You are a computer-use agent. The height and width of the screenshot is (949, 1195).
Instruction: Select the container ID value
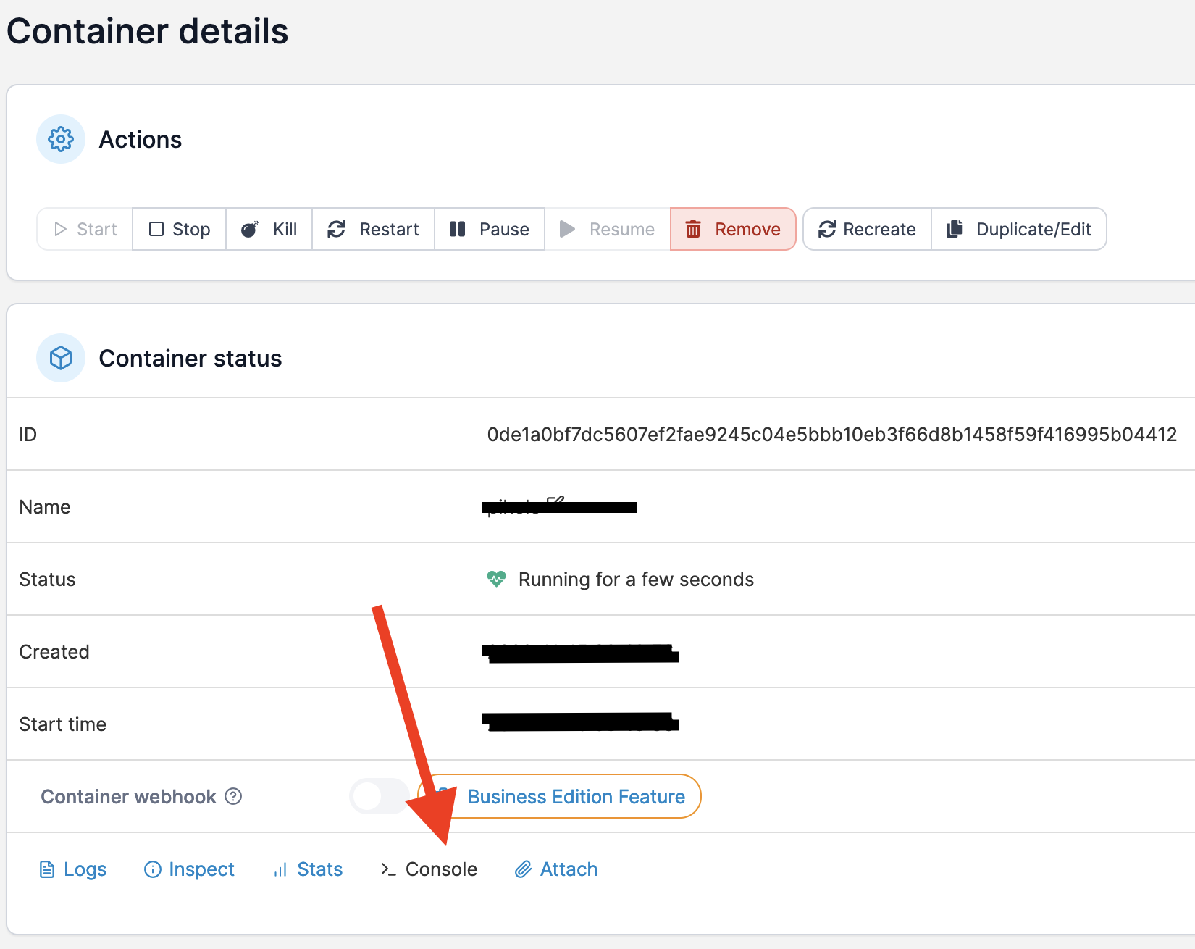coord(831,434)
